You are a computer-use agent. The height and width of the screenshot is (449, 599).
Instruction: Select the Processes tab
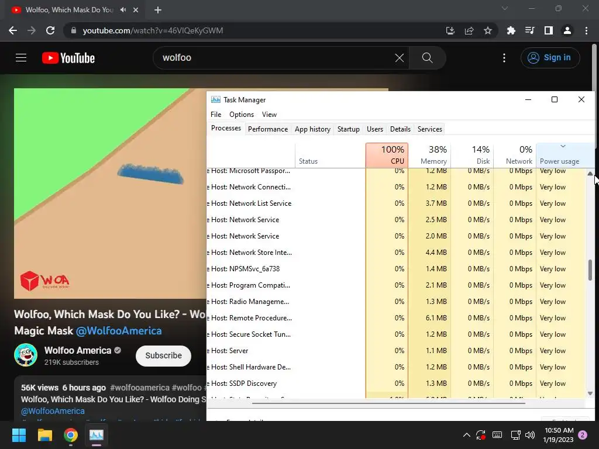coord(226,128)
